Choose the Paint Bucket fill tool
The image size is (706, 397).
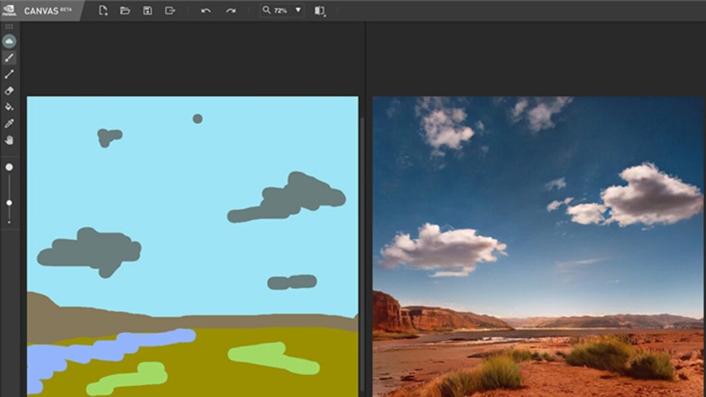click(9, 106)
